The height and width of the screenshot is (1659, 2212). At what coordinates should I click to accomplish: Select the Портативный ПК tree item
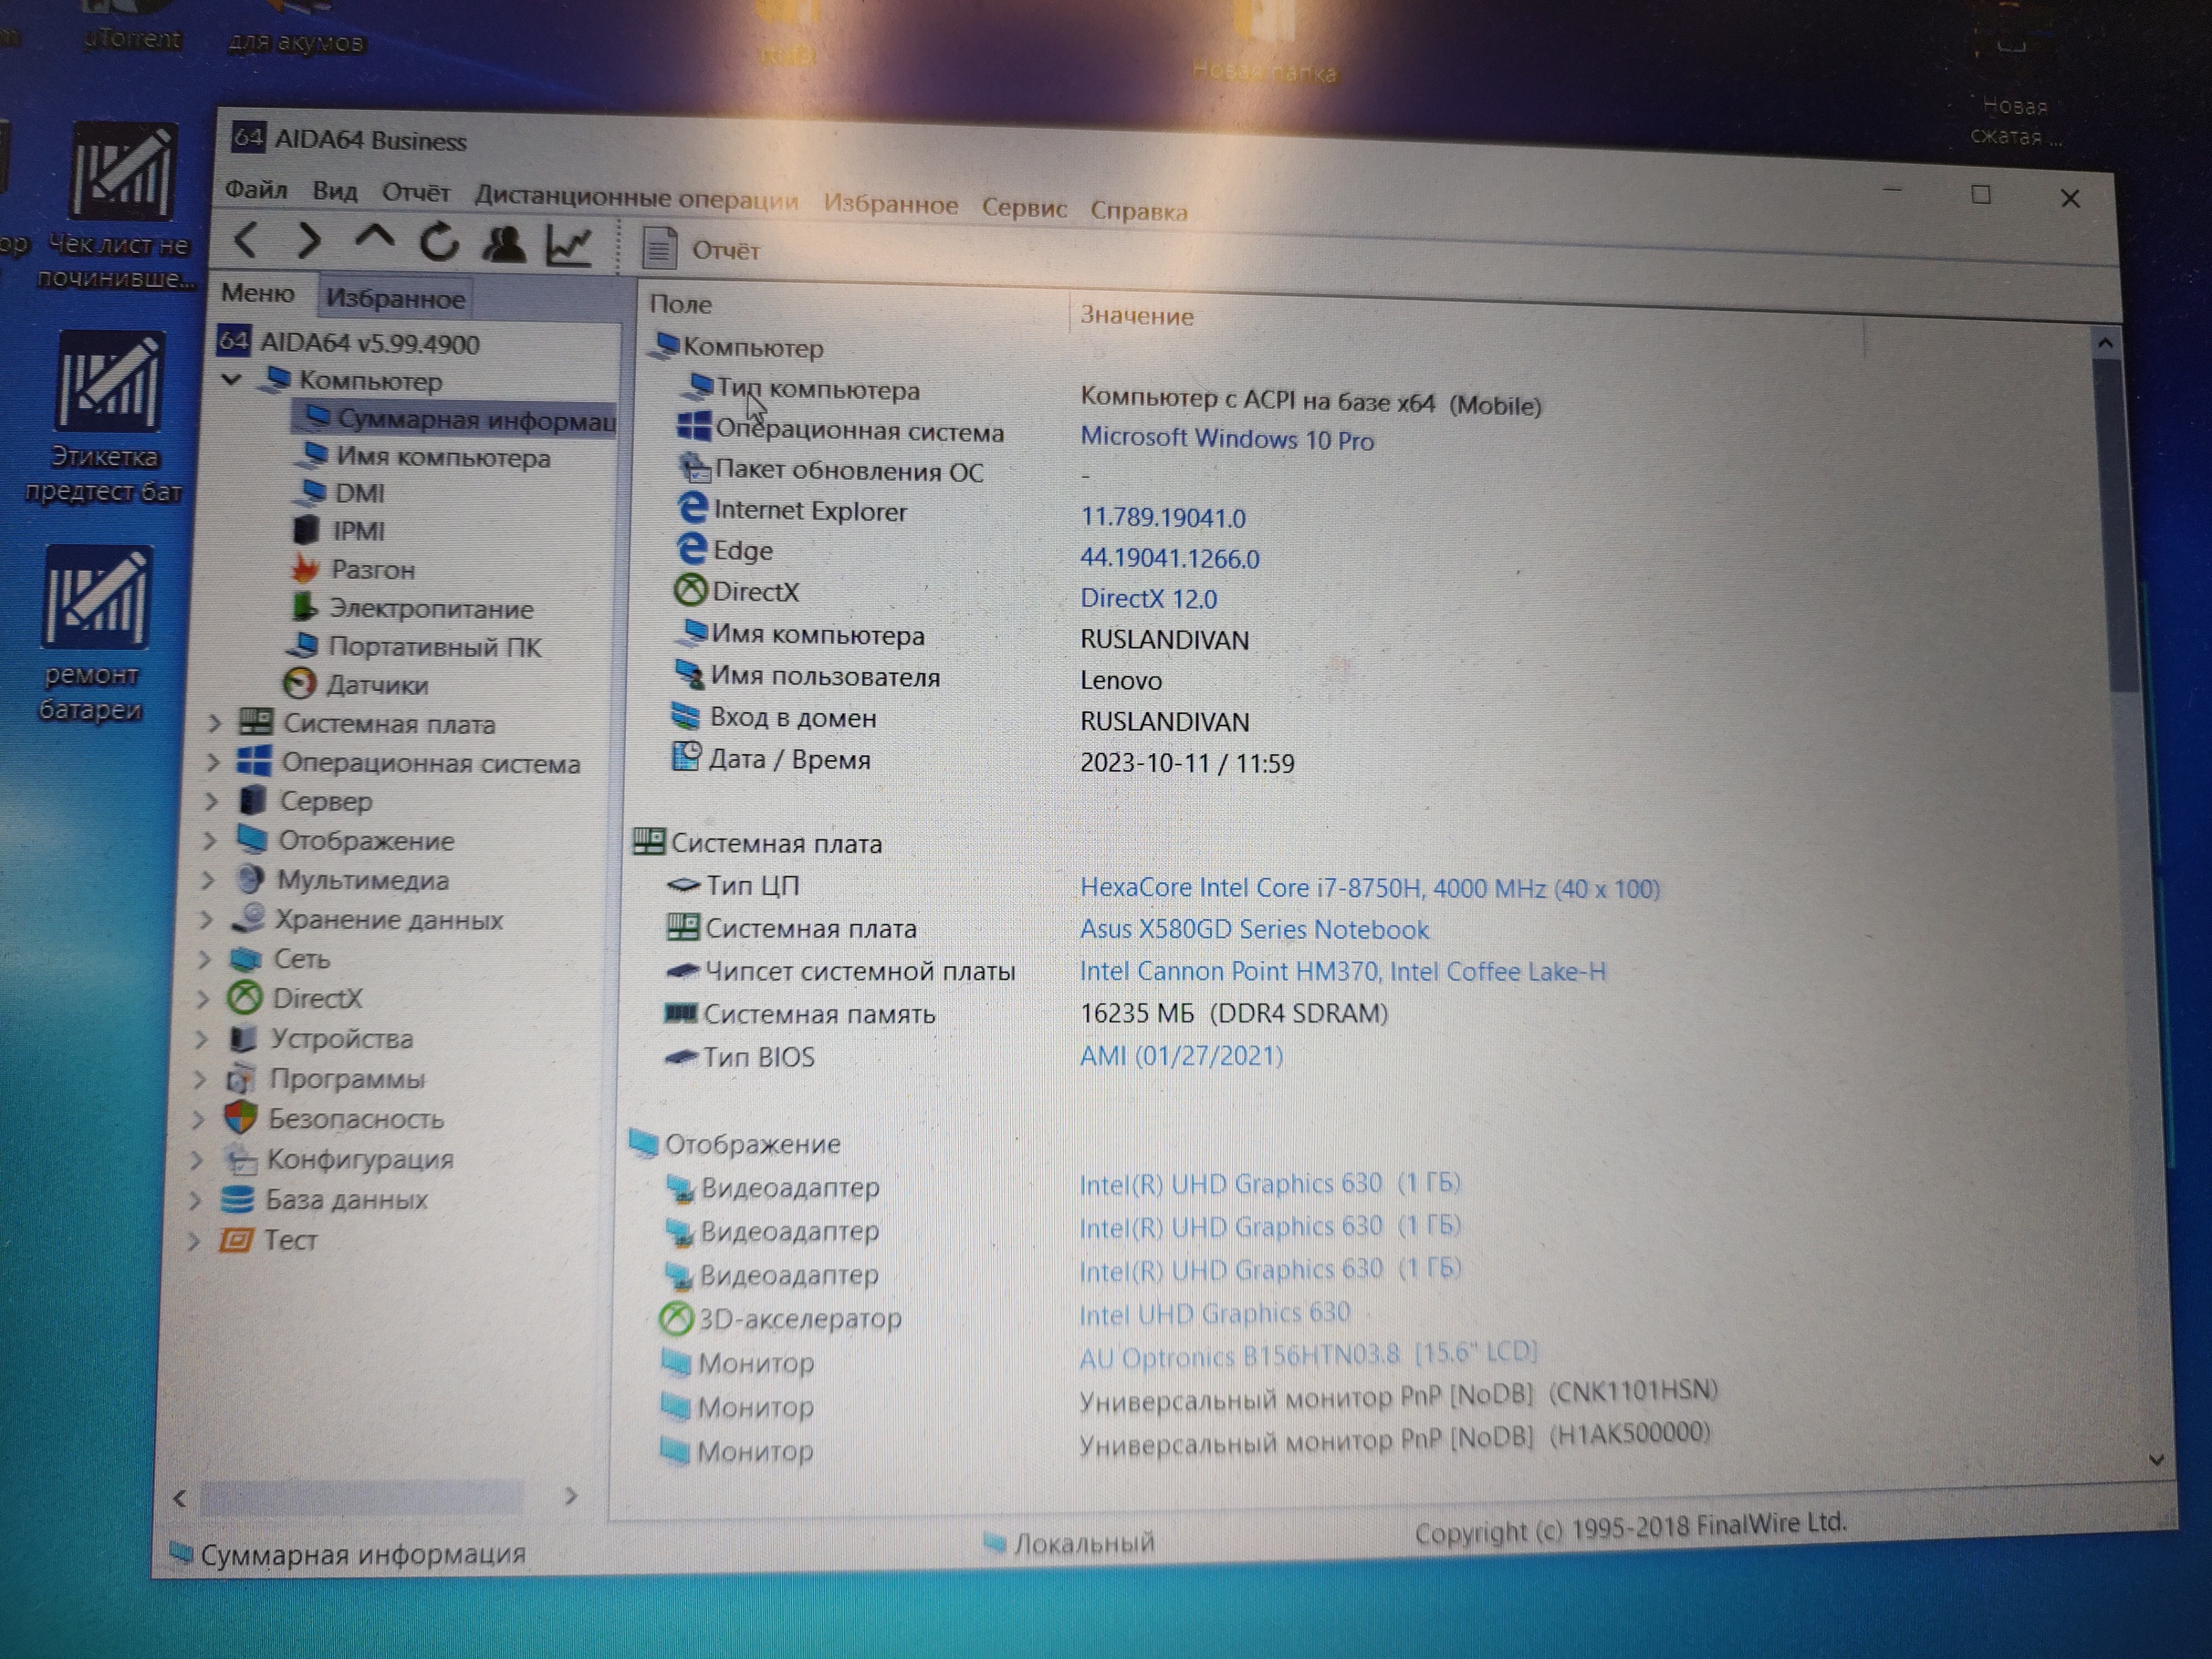click(x=415, y=646)
